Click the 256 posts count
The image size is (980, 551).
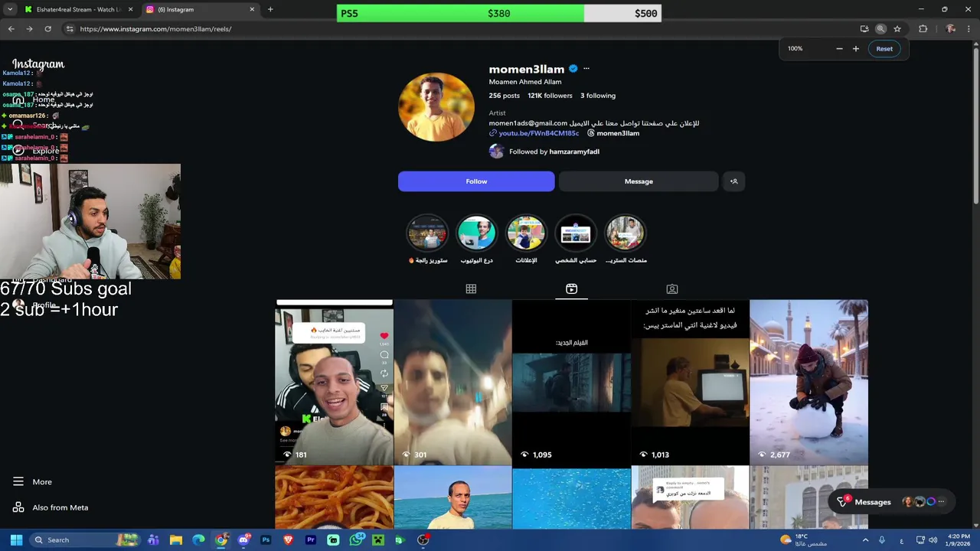[505, 96]
